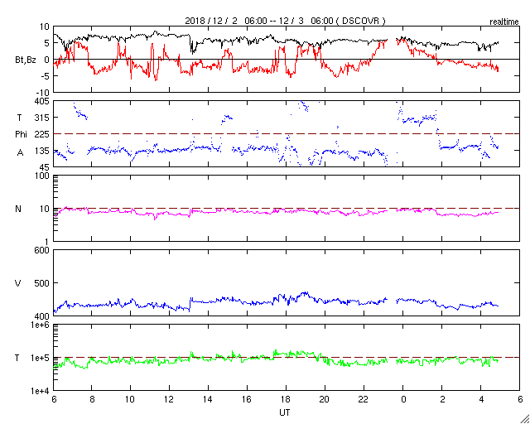Click the 'A' label under Phi
Viewport: 530px width, 424px height.
tap(20, 153)
